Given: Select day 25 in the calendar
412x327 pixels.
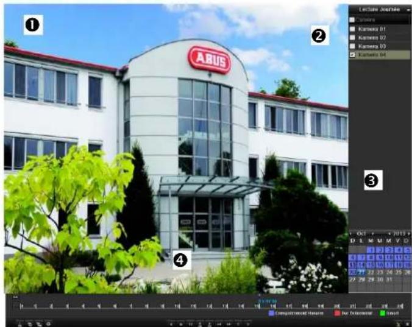Looking at the screenshot, I should coord(399,272).
